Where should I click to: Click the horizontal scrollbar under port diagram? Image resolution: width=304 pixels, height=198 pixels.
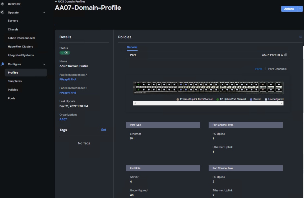(208, 103)
